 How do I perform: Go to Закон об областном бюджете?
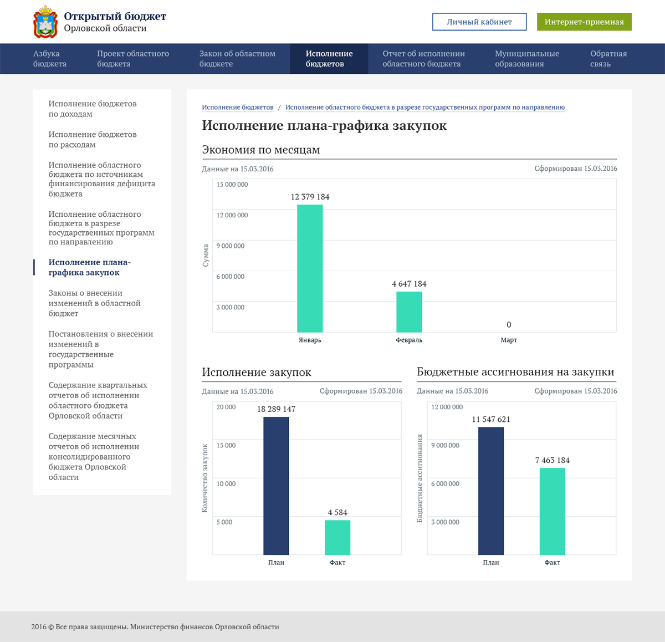coord(237,59)
